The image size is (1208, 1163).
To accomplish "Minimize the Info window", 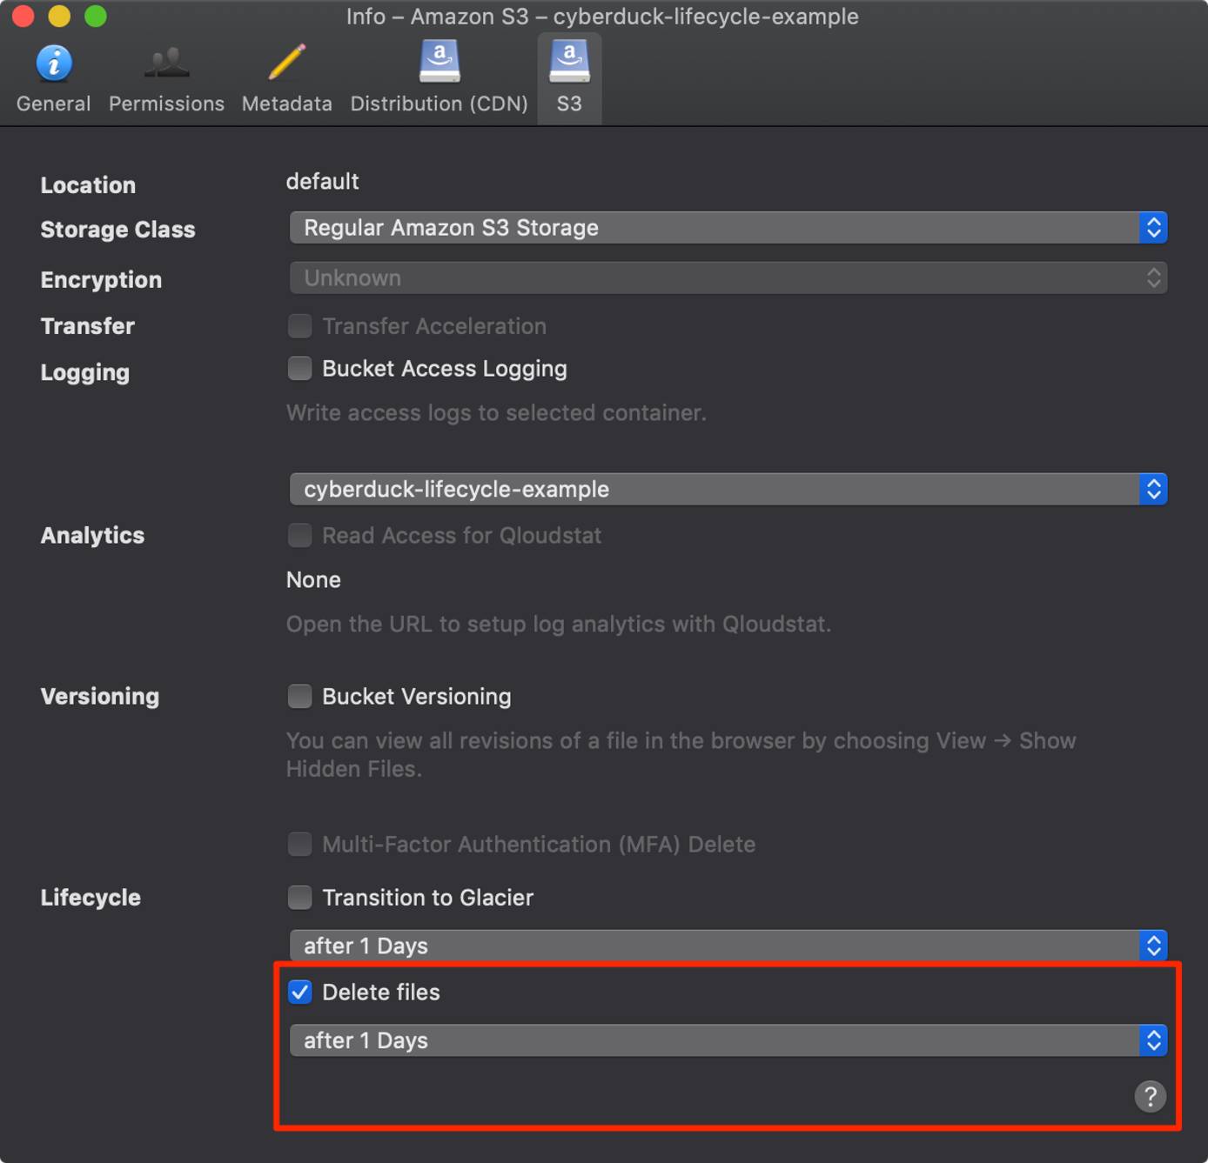I will 59,16.
